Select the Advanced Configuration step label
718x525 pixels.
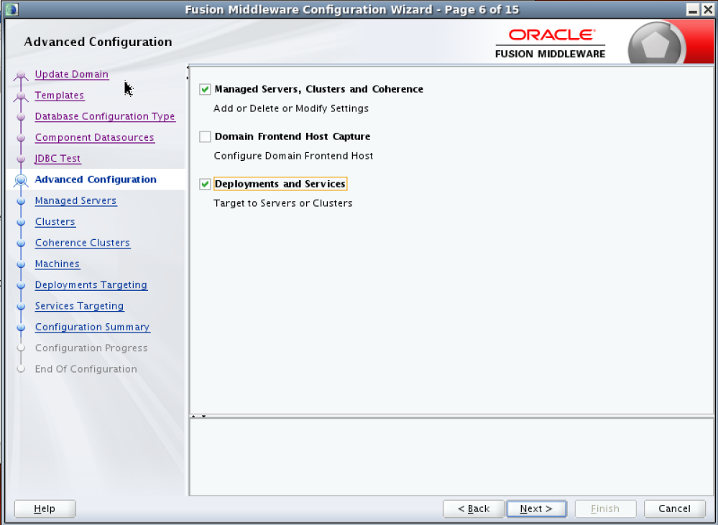click(x=96, y=180)
